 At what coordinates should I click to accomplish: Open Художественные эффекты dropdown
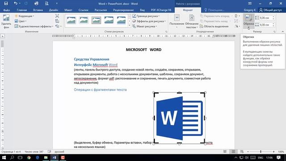pyautogui.click(x=34, y=26)
